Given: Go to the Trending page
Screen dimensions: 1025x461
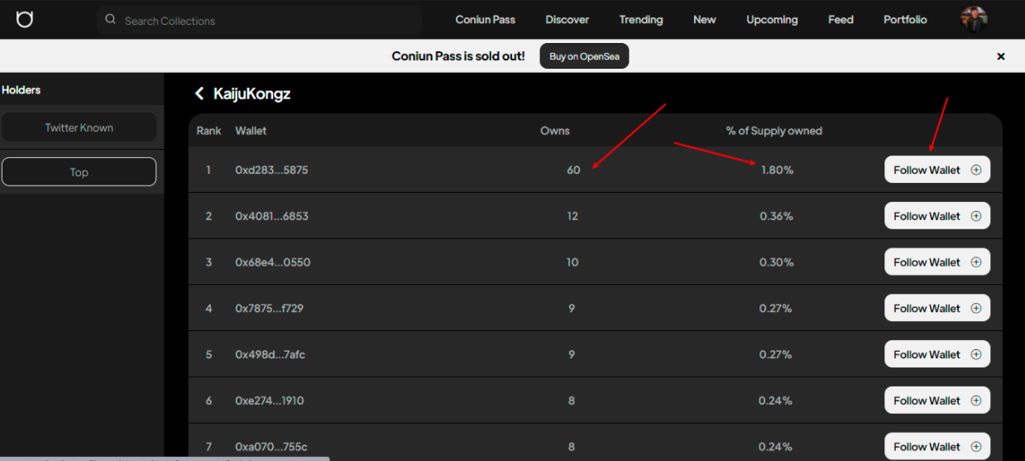Looking at the screenshot, I should point(640,20).
